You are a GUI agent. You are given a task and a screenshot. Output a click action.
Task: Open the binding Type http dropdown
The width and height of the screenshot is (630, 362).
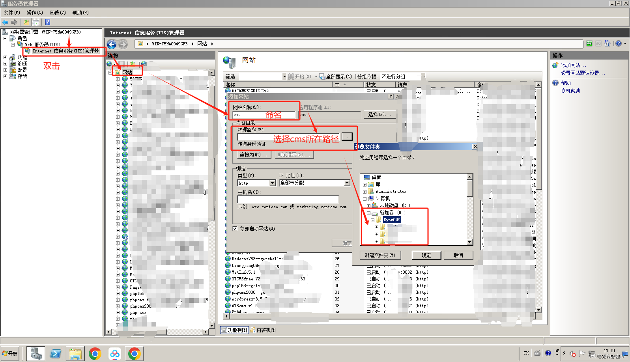(272, 183)
